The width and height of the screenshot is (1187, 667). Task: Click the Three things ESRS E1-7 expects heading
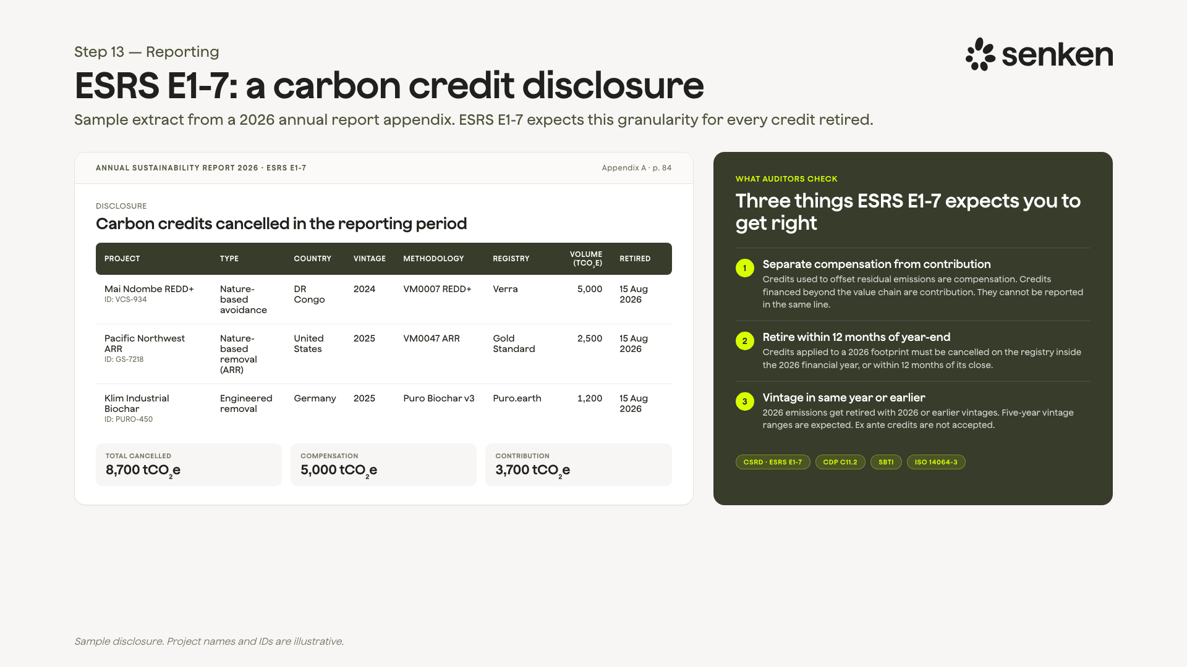[908, 212]
